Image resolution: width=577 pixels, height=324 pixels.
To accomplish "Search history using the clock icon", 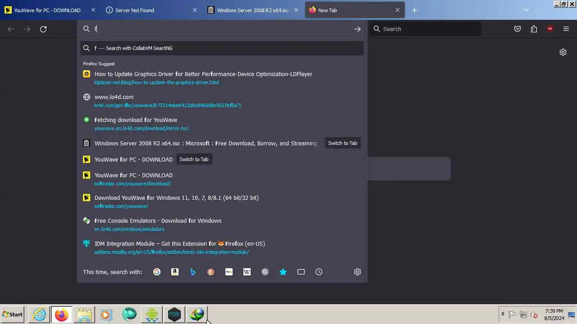I will click(319, 272).
